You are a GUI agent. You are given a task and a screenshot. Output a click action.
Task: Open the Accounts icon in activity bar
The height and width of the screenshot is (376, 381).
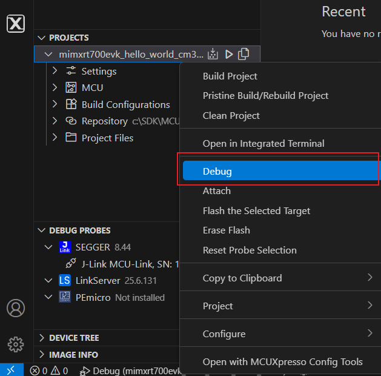(16, 308)
